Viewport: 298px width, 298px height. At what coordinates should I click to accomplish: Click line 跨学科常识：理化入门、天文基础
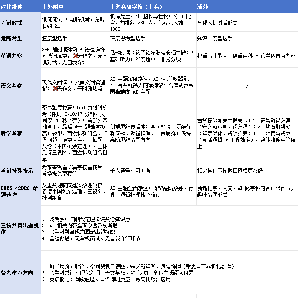click(117, 273)
